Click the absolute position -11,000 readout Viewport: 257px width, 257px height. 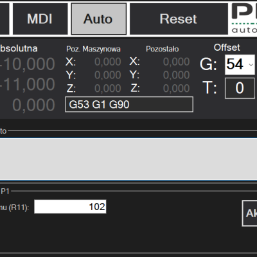point(28,84)
